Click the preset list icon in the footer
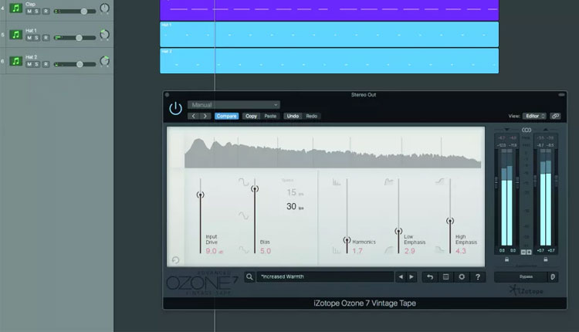This screenshot has height=332, width=579. coord(445,276)
